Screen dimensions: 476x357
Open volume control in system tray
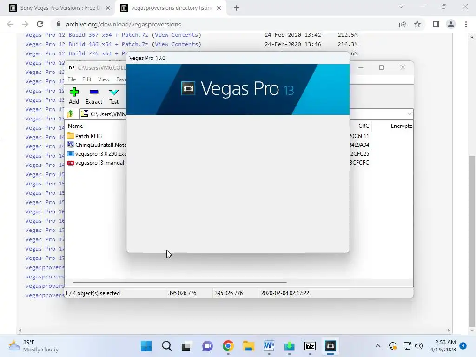419,346
